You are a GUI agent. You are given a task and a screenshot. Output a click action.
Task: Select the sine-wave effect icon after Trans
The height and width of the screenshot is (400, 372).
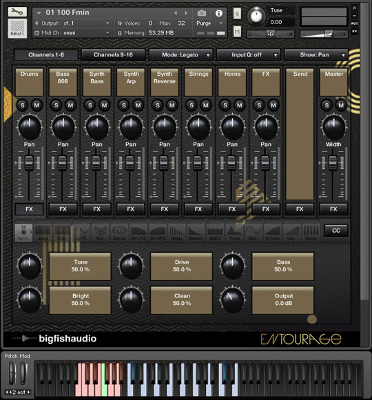[254, 232]
